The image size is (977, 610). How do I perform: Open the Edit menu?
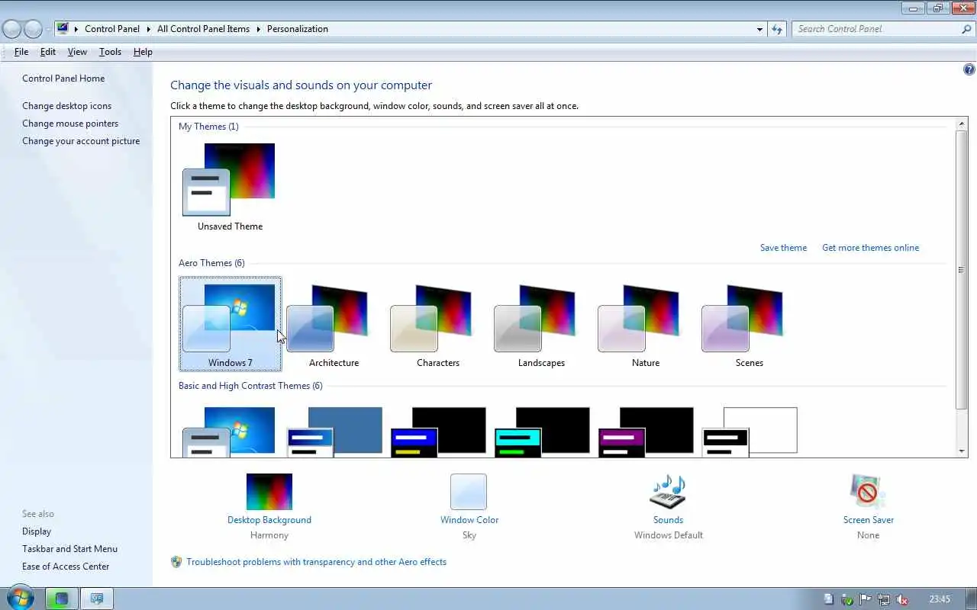click(x=48, y=52)
